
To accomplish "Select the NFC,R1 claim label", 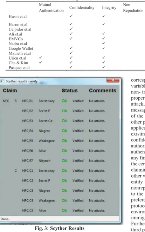I will click(27, 101).
